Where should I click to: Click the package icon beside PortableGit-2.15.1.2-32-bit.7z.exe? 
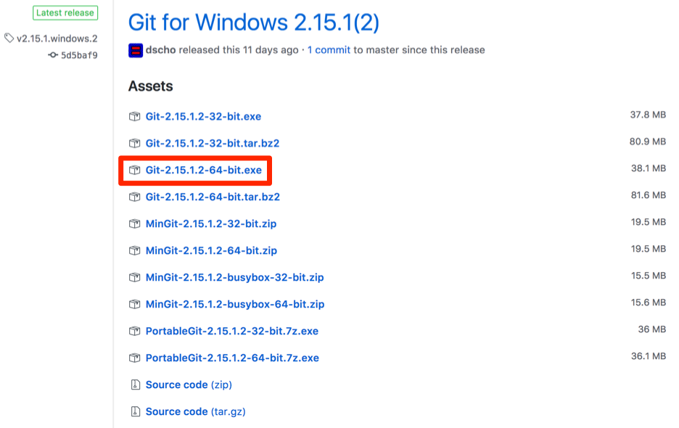pyautogui.click(x=135, y=332)
